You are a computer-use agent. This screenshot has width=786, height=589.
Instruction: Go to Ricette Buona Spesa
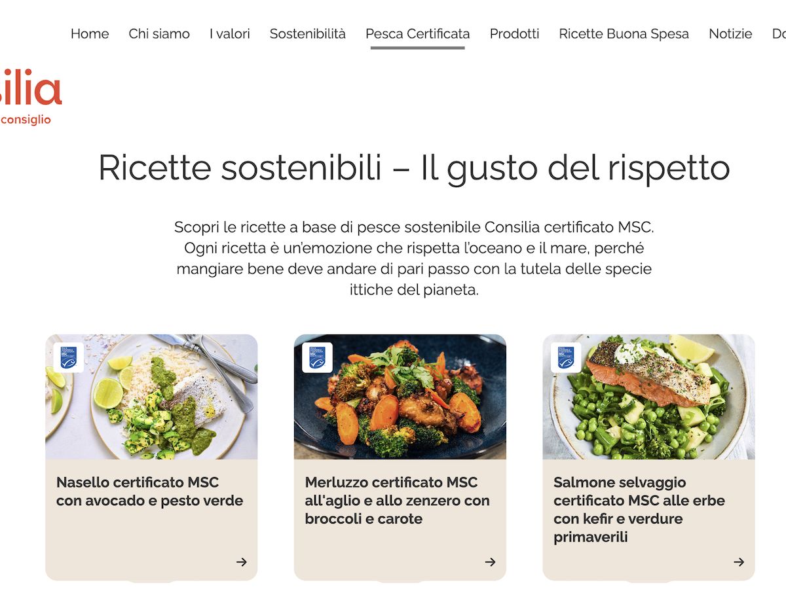pyautogui.click(x=624, y=34)
